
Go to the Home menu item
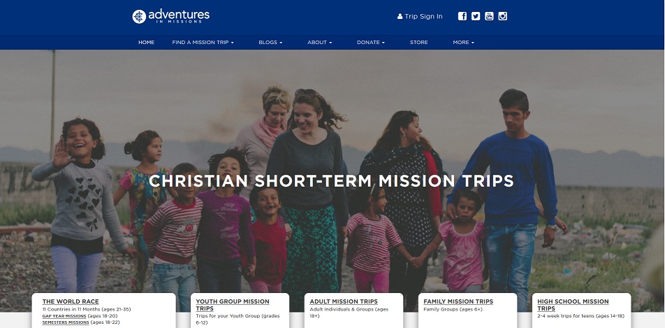pyautogui.click(x=146, y=43)
